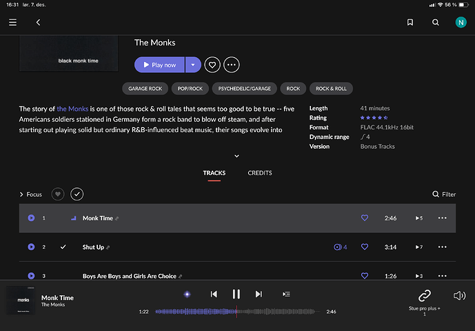
Task: Open now playing album thumbnail
Action: coord(21,301)
